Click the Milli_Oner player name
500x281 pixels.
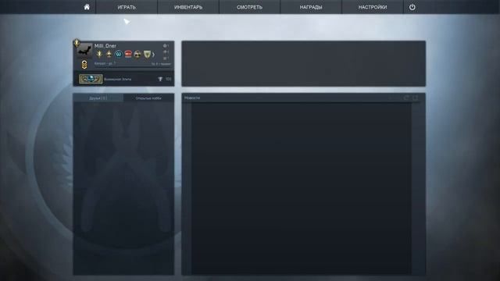[105, 46]
